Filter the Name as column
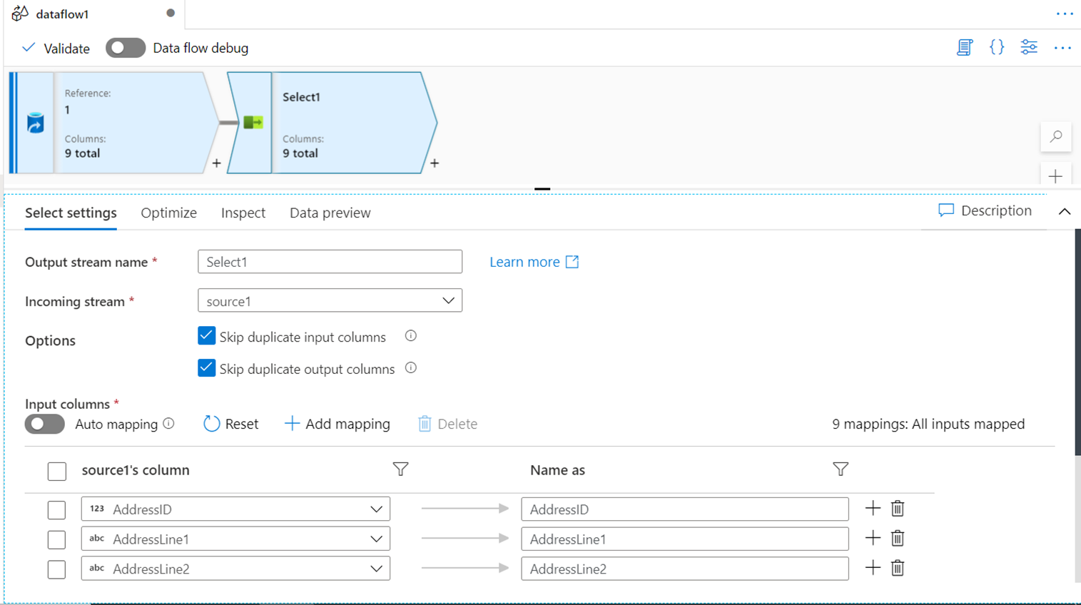 click(841, 469)
